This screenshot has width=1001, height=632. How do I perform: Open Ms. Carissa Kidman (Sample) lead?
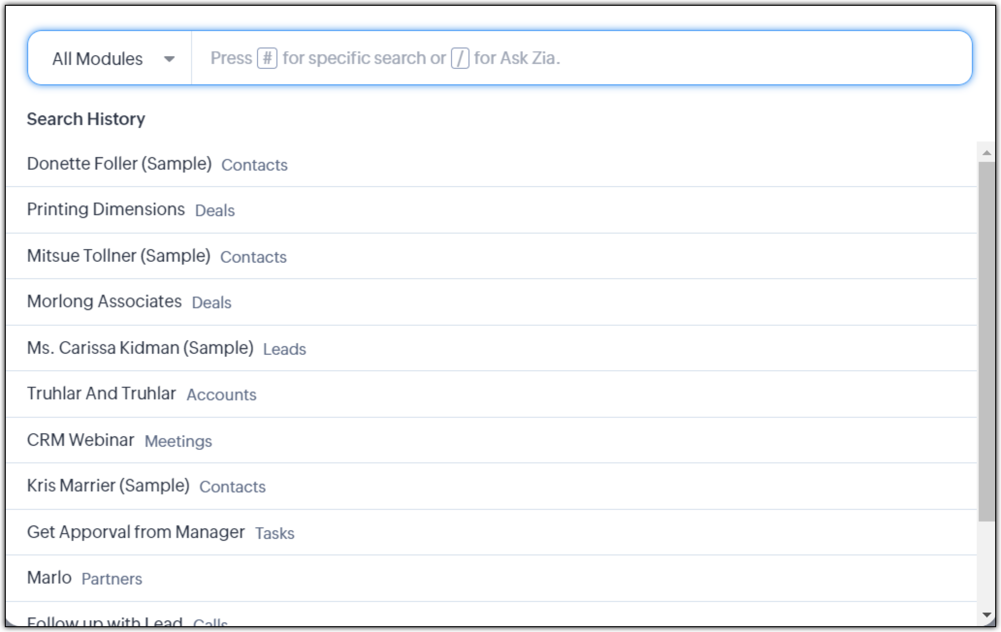[x=140, y=348]
